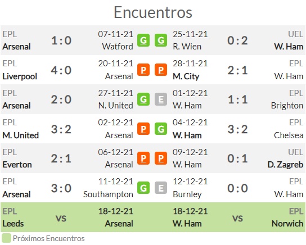Click gray E badge for Burnley vs W. Ham
The image size is (306, 245).
pos(161,188)
